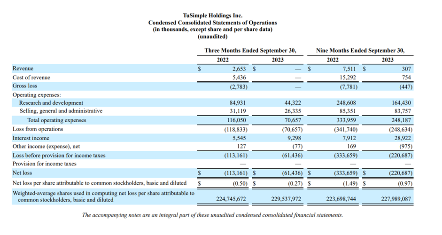Click the 'Revenue' row label
The image size is (442, 235).
coord(23,69)
